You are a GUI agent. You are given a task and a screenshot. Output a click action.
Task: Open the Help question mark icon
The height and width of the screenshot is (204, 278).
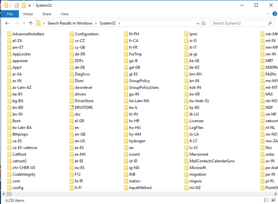click(274, 14)
